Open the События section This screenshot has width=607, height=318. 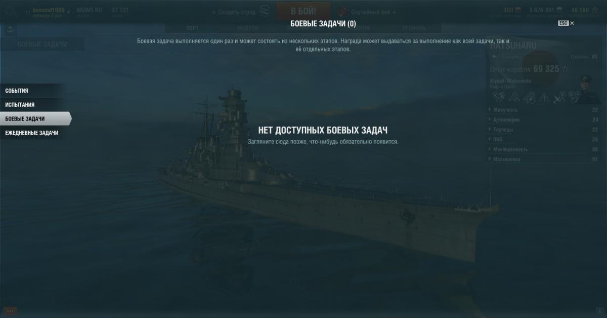tap(33, 91)
